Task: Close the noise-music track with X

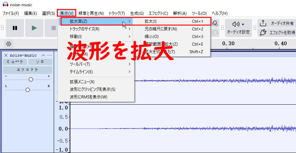Action: [6, 55]
